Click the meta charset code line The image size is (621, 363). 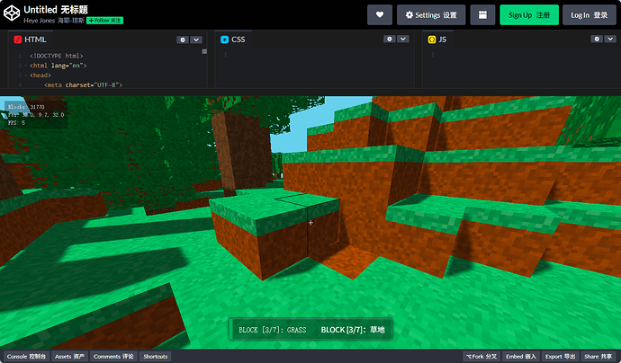83,85
